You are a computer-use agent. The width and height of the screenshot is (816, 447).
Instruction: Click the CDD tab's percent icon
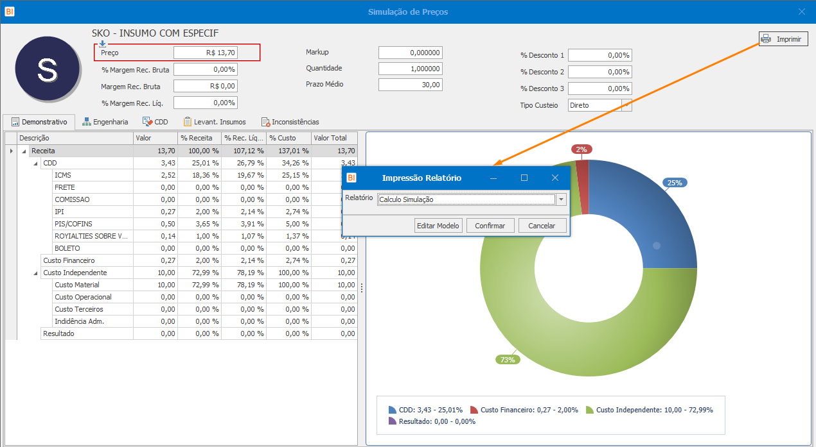point(147,122)
